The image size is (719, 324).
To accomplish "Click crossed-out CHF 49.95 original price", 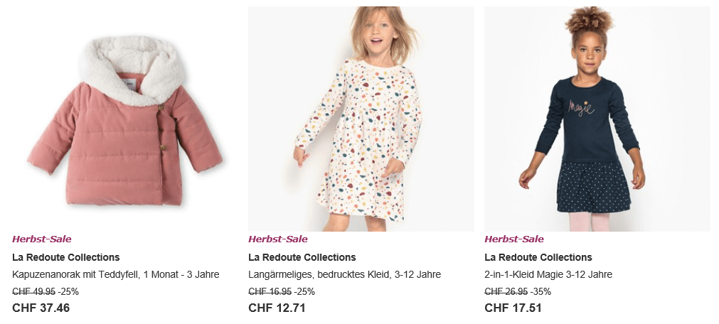I will pos(33,291).
